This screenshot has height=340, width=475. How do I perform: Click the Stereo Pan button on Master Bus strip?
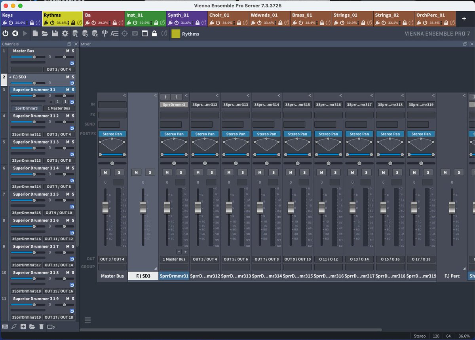pos(112,134)
